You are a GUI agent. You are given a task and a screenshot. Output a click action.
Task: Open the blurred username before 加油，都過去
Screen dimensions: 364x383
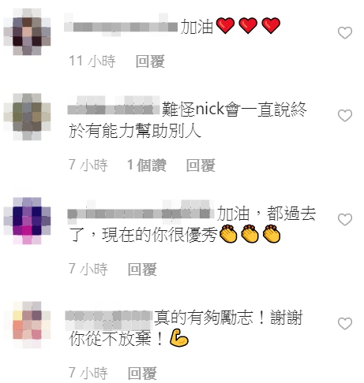[x=141, y=210]
